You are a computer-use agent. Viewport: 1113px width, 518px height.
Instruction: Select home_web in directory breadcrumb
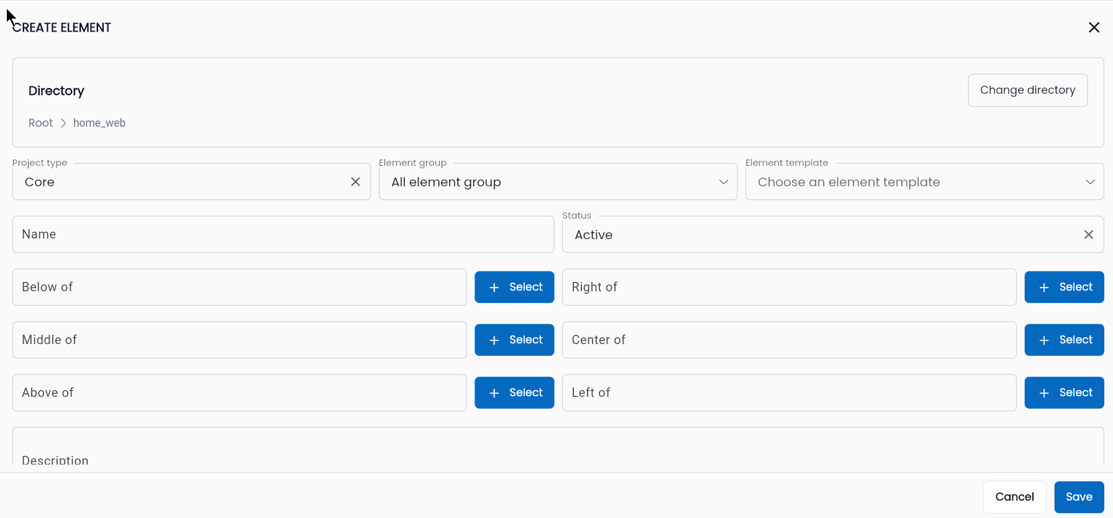coord(99,123)
